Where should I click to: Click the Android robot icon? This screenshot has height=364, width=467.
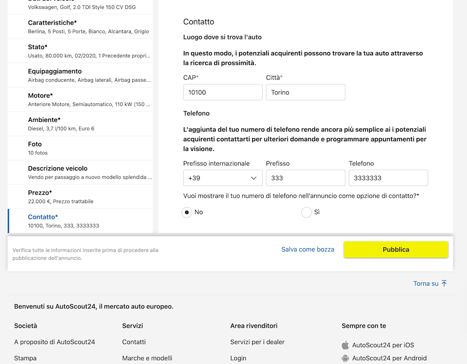coord(345,358)
